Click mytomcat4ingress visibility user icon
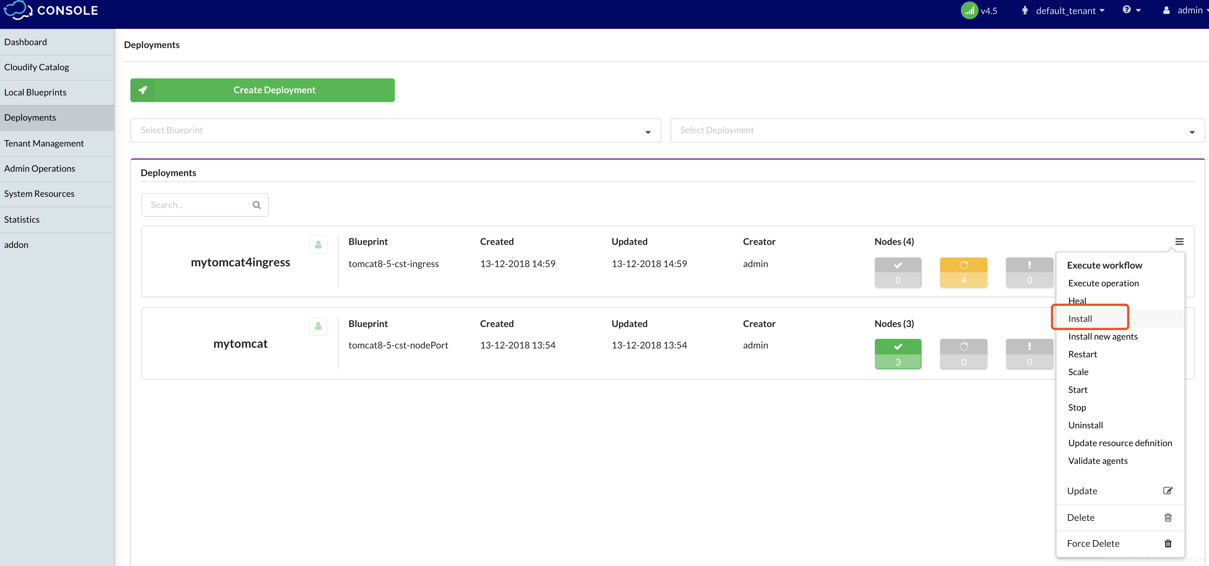The height and width of the screenshot is (566, 1209). pos(318,244)
